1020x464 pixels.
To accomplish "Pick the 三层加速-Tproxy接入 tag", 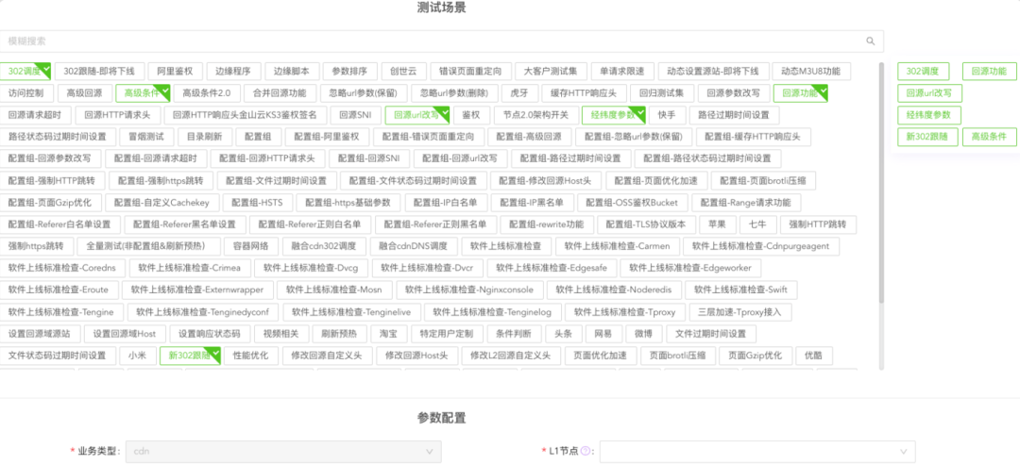I will pyautogui.click(x=740, y=312).
